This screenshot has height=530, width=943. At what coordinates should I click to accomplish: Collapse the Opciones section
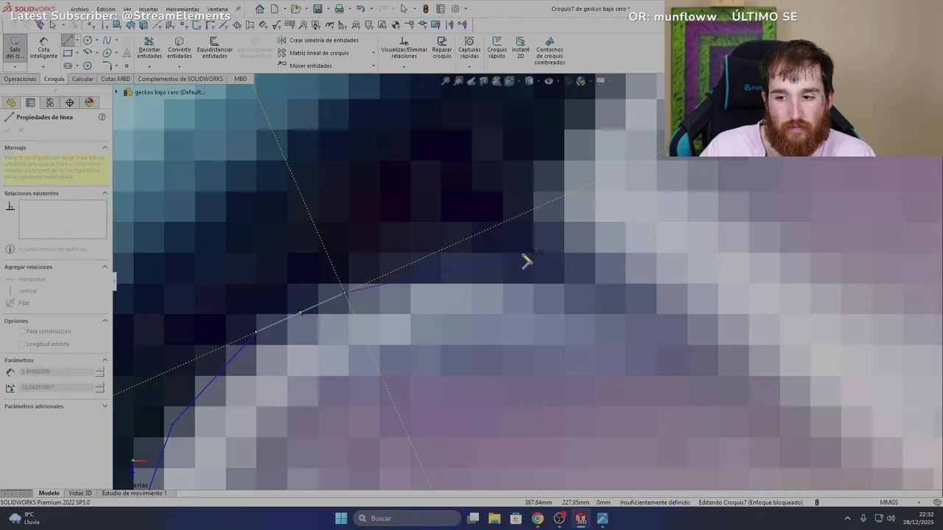pyautogui.click(x=105, y=320)
